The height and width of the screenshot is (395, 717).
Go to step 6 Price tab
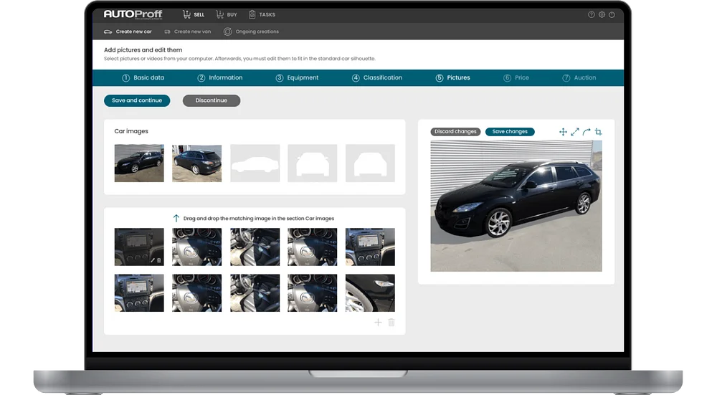[x=516, y=77]
